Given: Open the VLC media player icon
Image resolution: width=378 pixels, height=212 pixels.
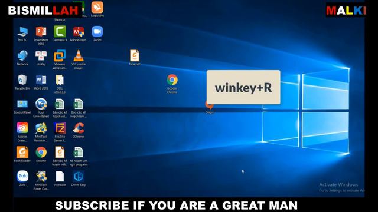Looking at the screenshot, I should [x=79, y=56].
